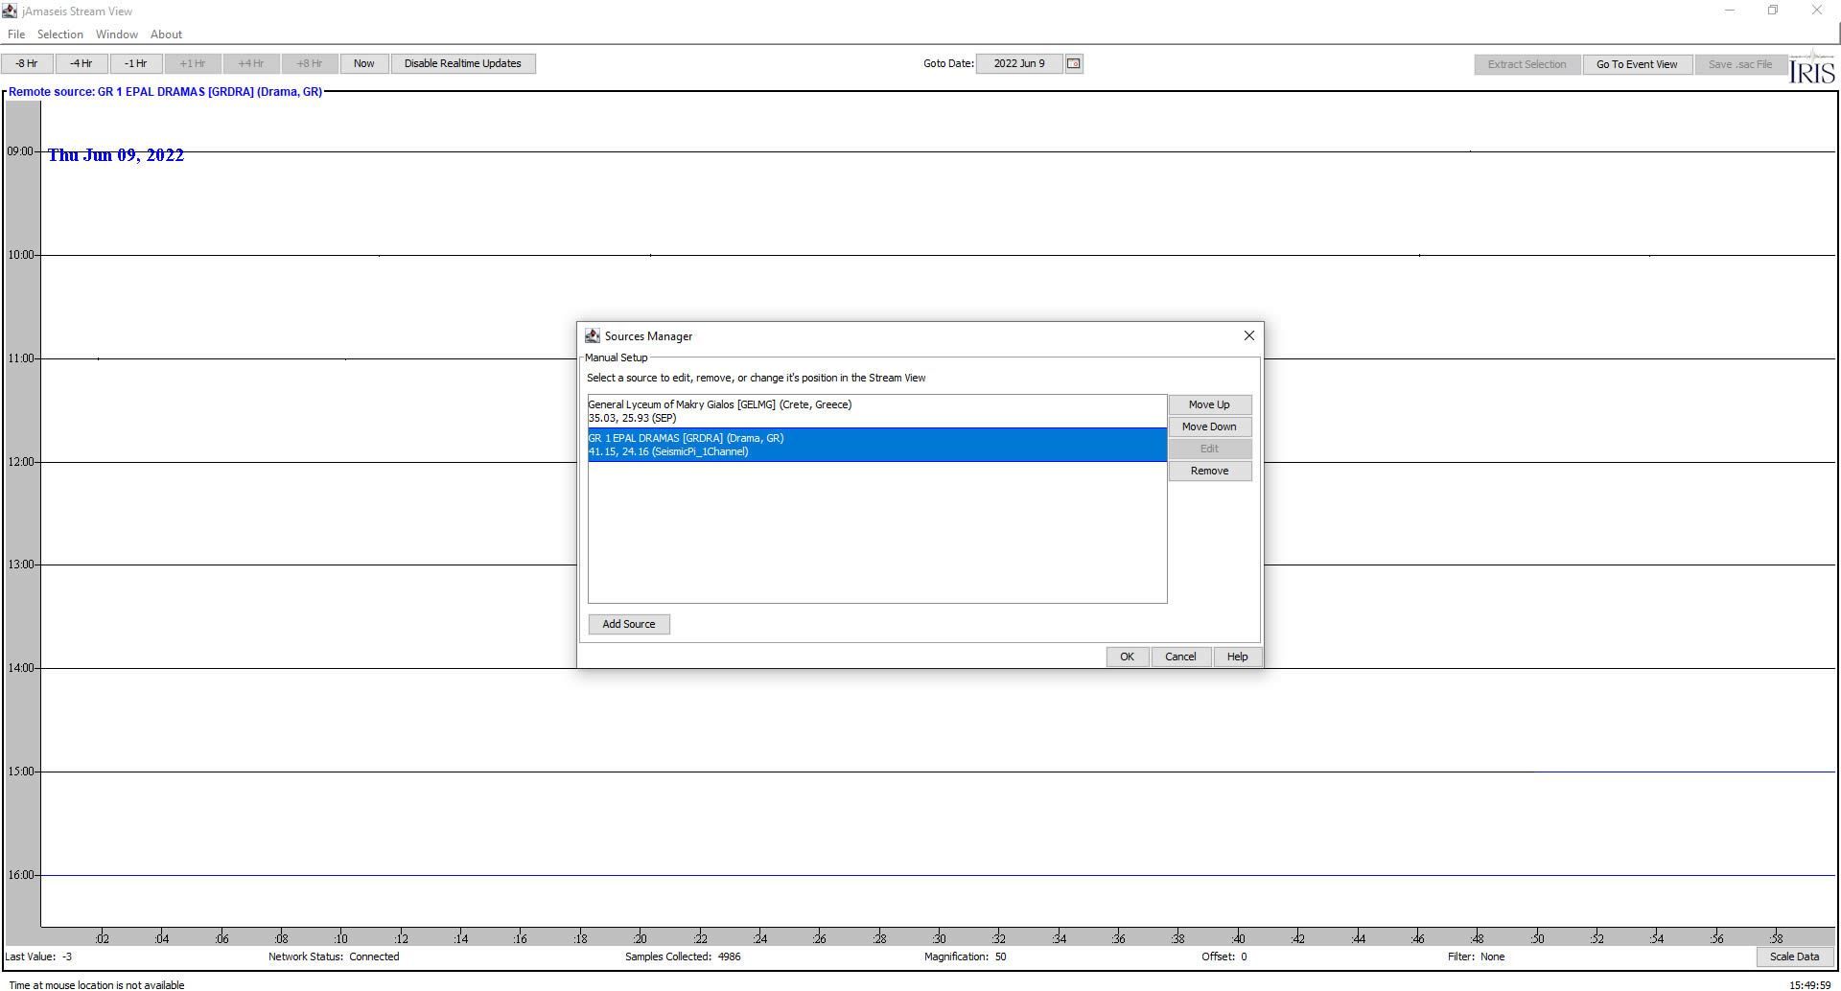Move selected source up
1841x991 pixels.
[x=1208, y=404]
